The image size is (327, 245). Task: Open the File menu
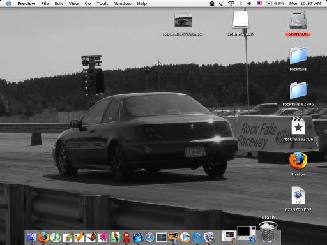pyautogui.click(x=45, y=3)
